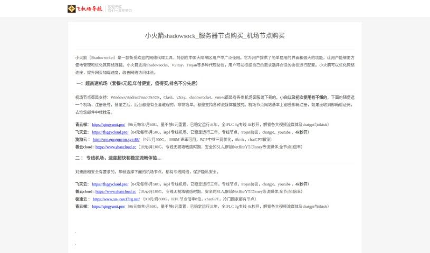
Task: Click the page title 小火箭shadowsock_服务器节点购买
Action: (x=215, y=36)
